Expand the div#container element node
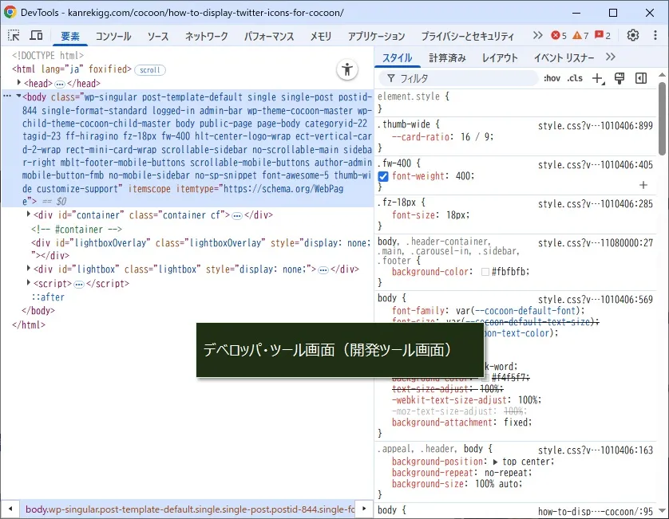Viewport: 669px width, 519px height. pyautogui.click(x=29, y=214)
